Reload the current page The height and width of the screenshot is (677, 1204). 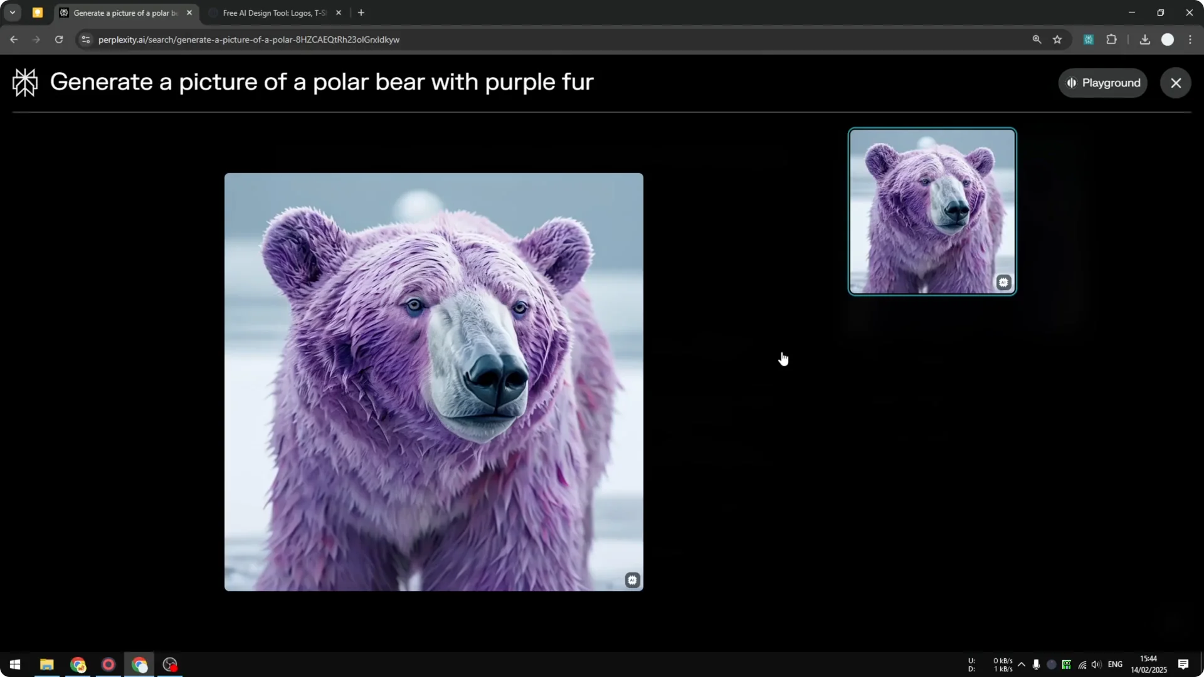pos(58,39)
